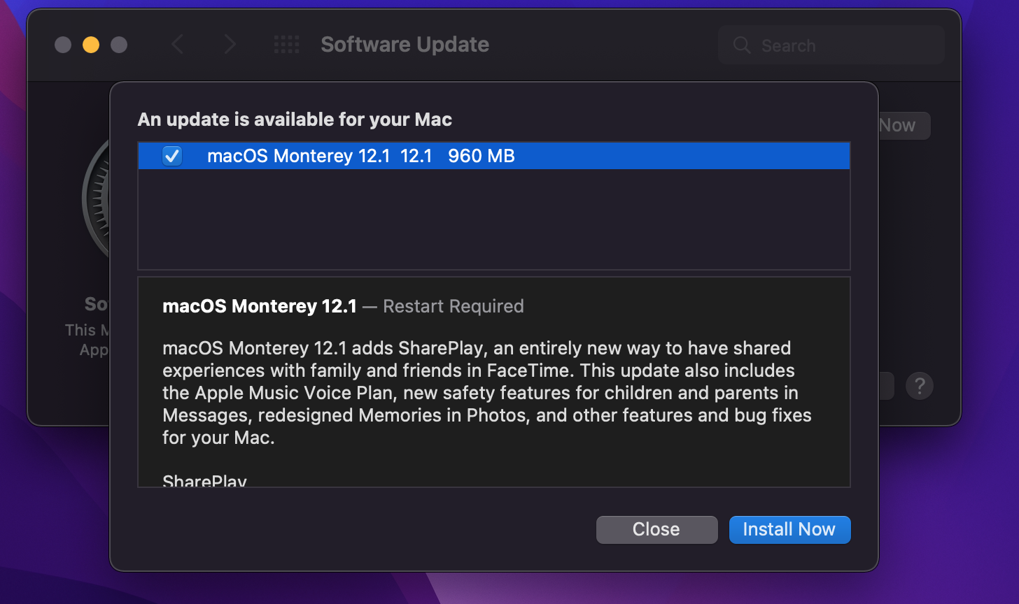Viewport: 1019px width, 604px height.
Task: Click the bold macOS Monterey 12.1 heading
Action: click(260, 306)
